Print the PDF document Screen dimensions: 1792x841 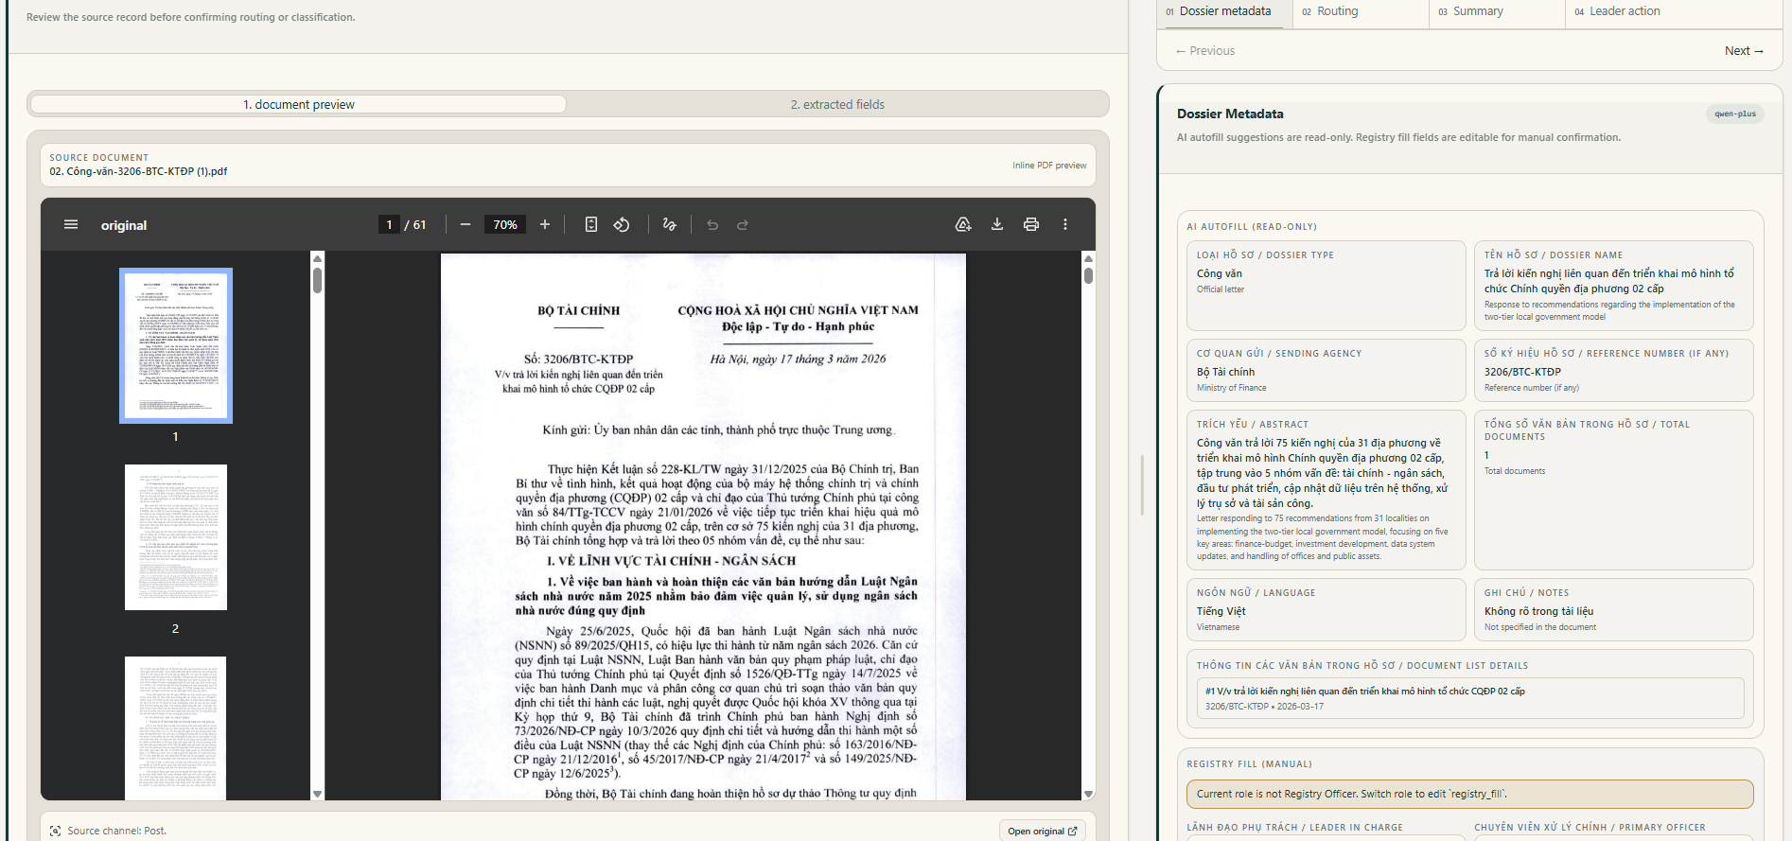(1031, 224)
